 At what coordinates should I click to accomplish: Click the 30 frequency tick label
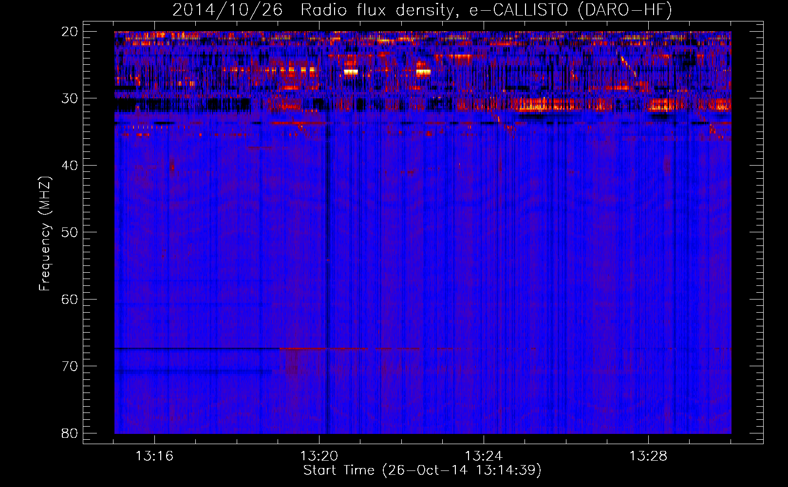point(70,98)
